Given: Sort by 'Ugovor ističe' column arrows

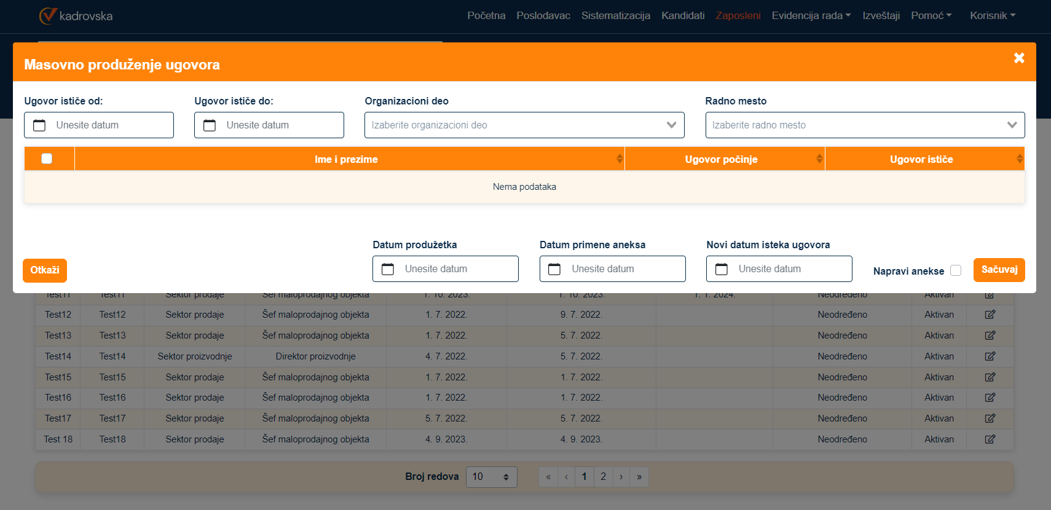Looking at the screenshot, I should [x=1020, y=159].
